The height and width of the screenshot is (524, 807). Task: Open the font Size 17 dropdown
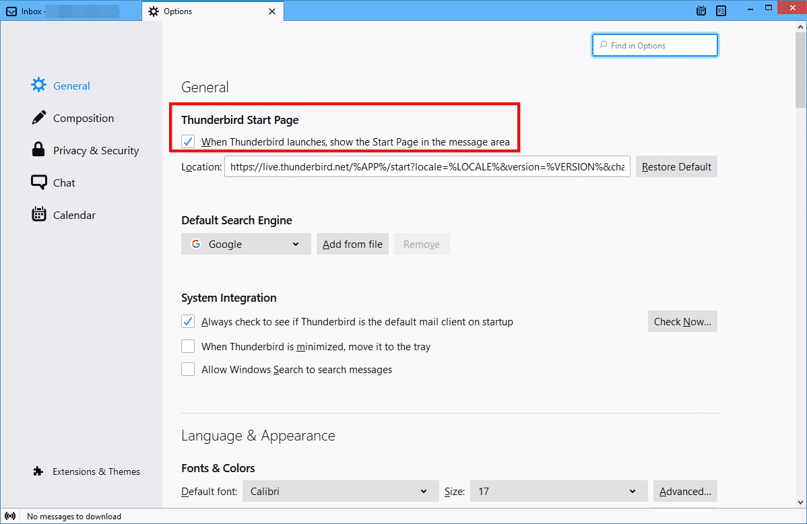coord(558,491)
